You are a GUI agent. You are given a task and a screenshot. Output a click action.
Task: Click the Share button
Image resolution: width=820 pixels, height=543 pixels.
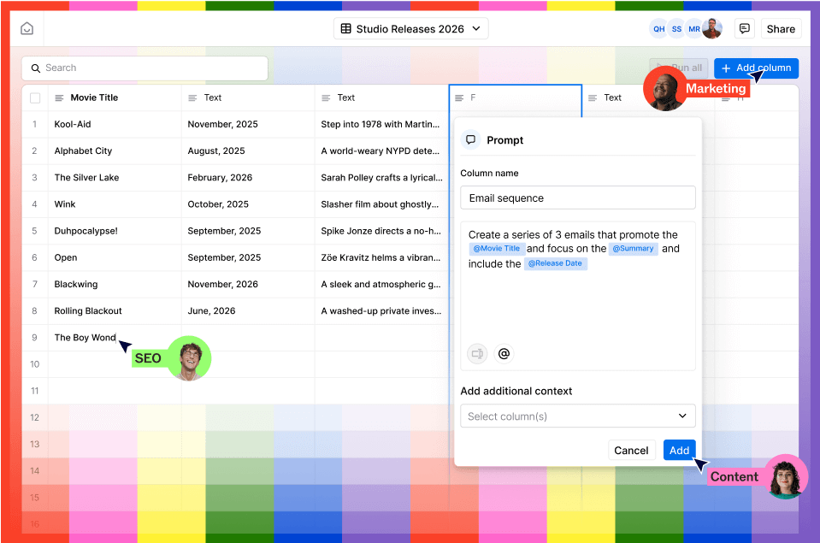[781, 29]
